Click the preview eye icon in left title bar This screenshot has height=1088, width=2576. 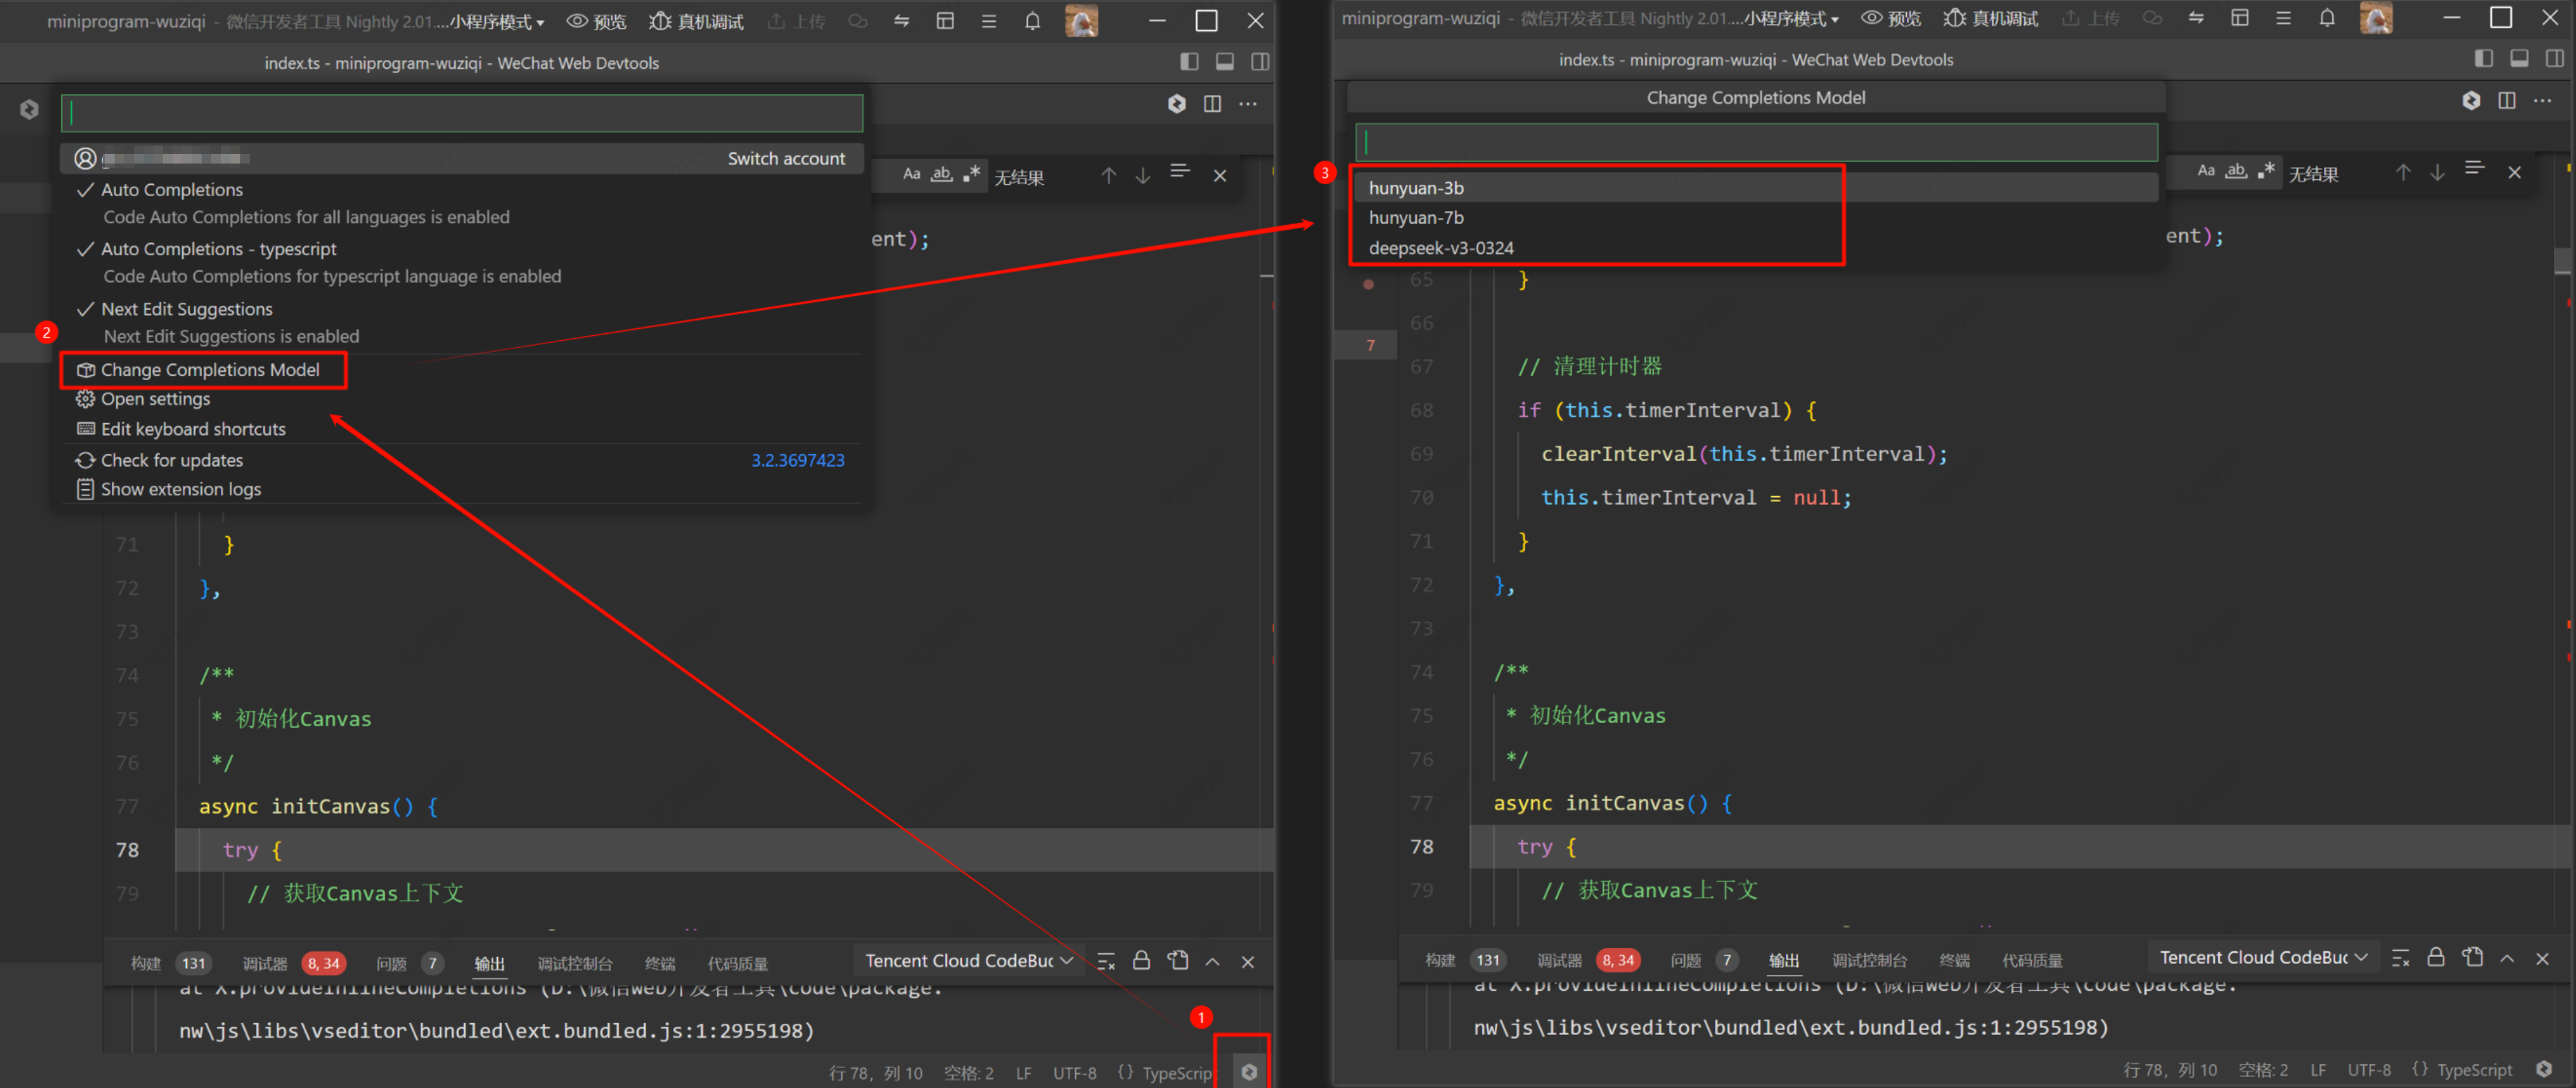[577, 21]
